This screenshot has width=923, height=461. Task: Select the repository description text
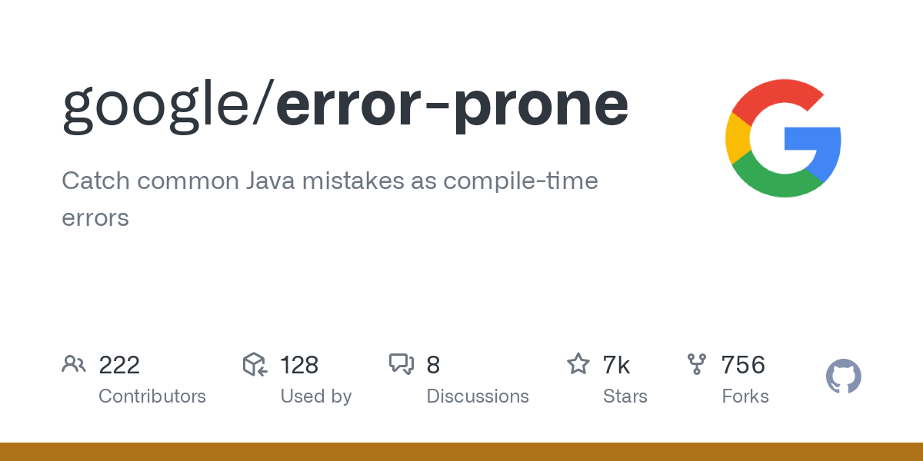click(x=330, y=199)
